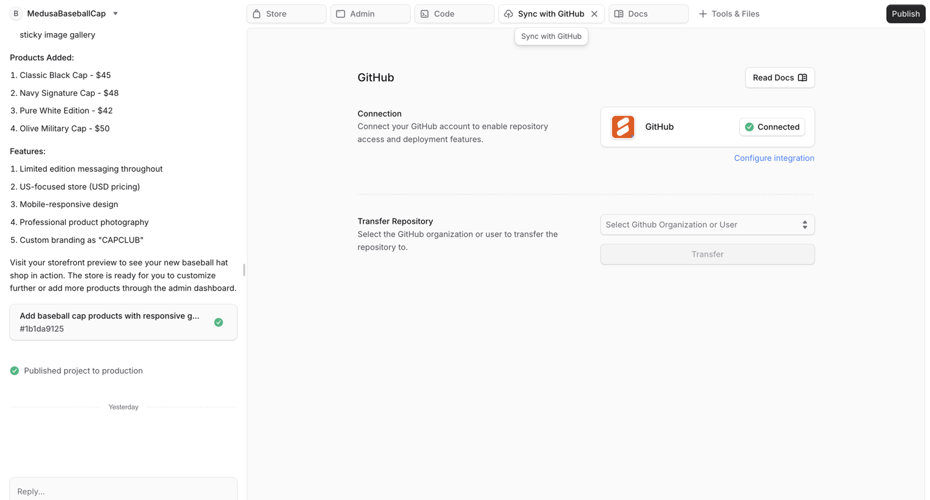
Task: Open the Configure integration link
Action: click(774, 158)
